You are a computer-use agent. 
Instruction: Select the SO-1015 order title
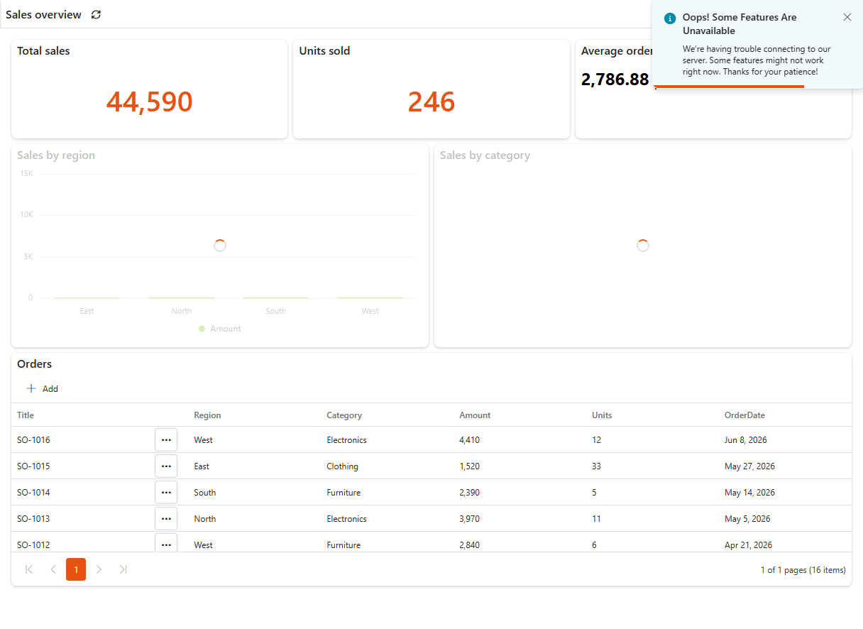click(x=33, y=466)
